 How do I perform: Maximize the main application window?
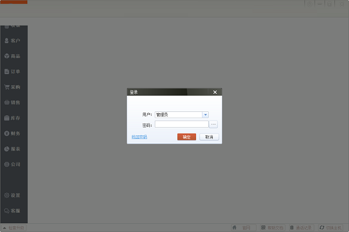click(330, 4)
